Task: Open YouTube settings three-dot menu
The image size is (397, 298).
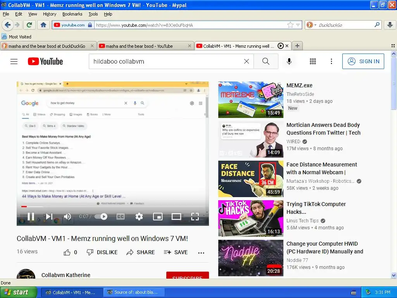Action: click(331, 61)
